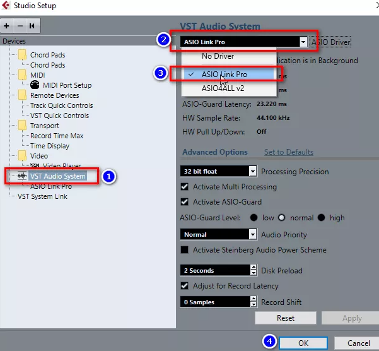
Task: Open the ASIO Driver dropdown arrow
Action: (303, 42)
